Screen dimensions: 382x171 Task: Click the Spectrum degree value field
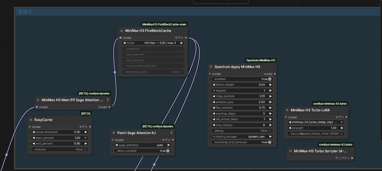click(x=242, y=90)
